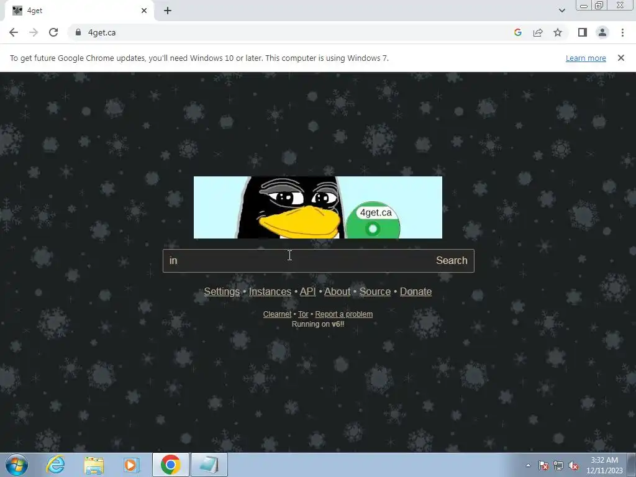The image size is (636, 477).
Task: Open the Learn more link
Action: pos(586,58)
